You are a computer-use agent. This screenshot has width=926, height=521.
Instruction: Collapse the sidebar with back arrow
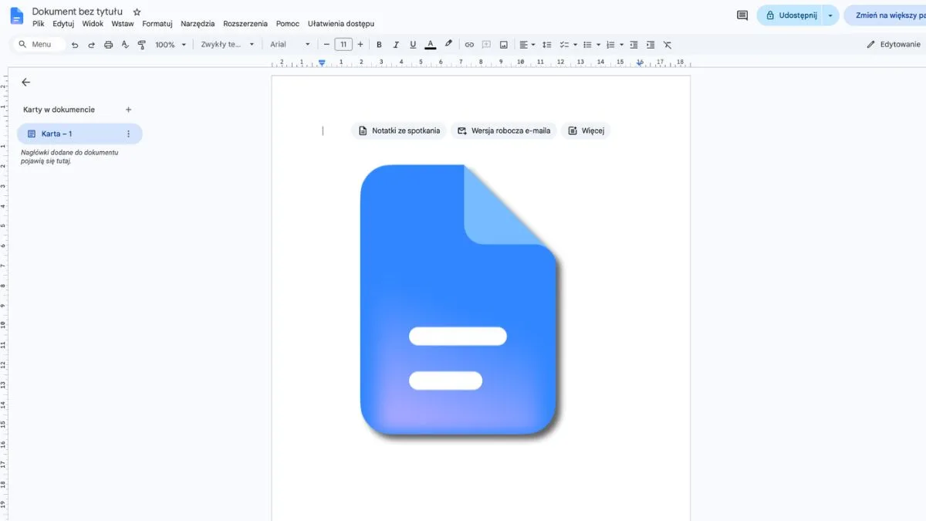(25, 82)
